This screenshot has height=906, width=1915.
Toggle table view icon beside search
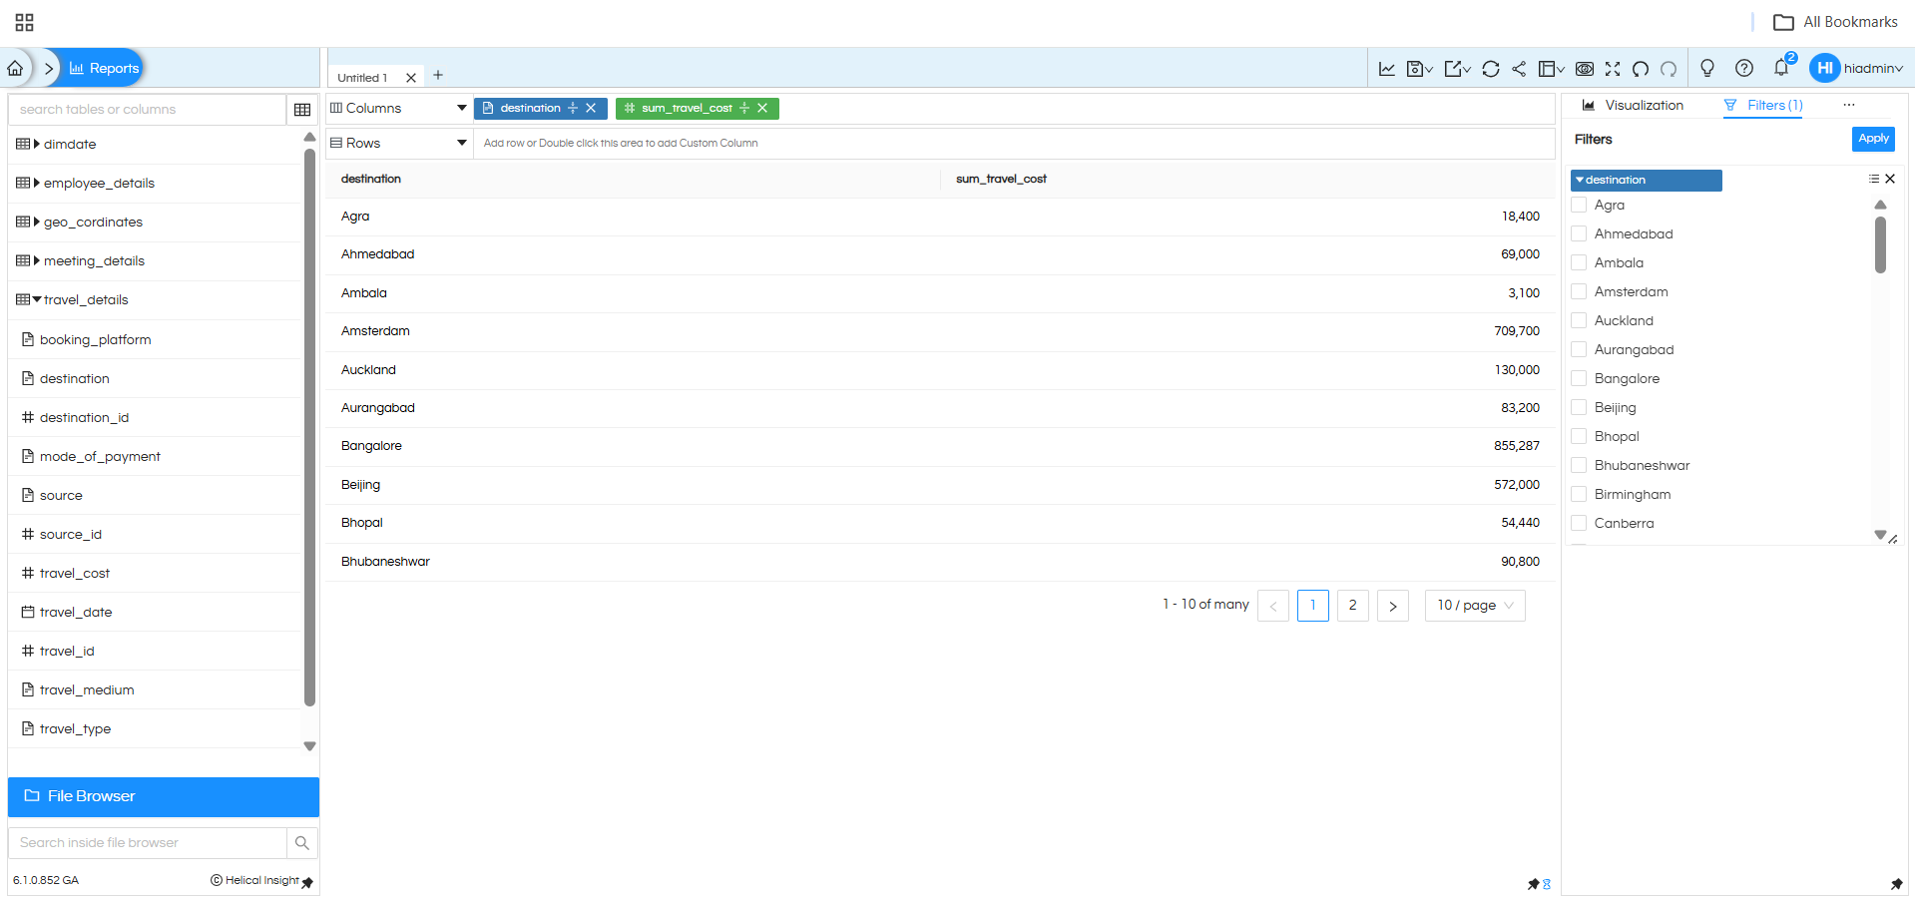302,110
